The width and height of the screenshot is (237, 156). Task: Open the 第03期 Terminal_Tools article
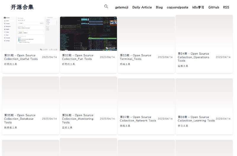[135, 57]
